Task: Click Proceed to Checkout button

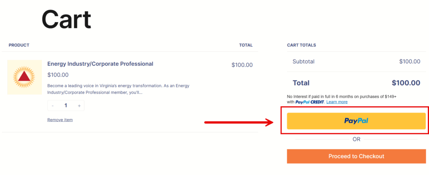Action: tap(356, 157)
